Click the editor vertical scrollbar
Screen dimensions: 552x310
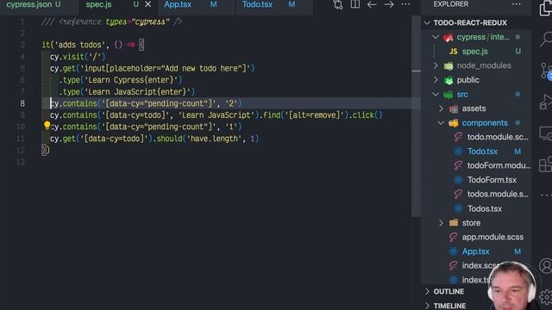click(x=416, y=116)
